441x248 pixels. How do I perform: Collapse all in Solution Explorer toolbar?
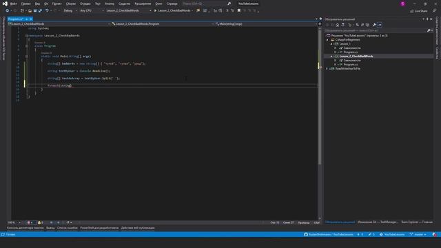[x=362, y=25]
